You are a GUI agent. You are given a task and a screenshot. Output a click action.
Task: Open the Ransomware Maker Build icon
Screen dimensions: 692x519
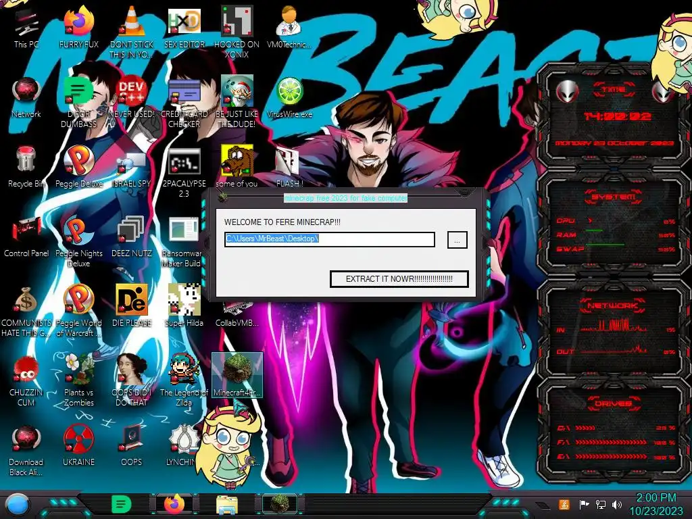(x=182, y=242)
